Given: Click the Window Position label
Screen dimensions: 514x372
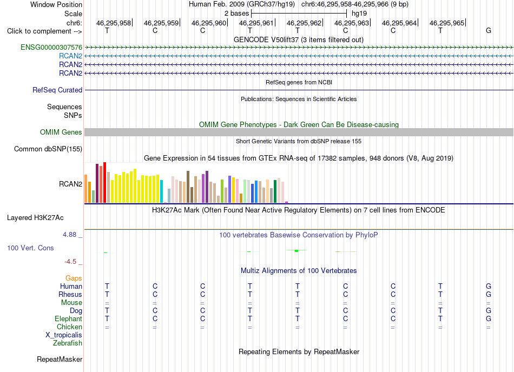Looking at the screenshot, I should [56, 4].
